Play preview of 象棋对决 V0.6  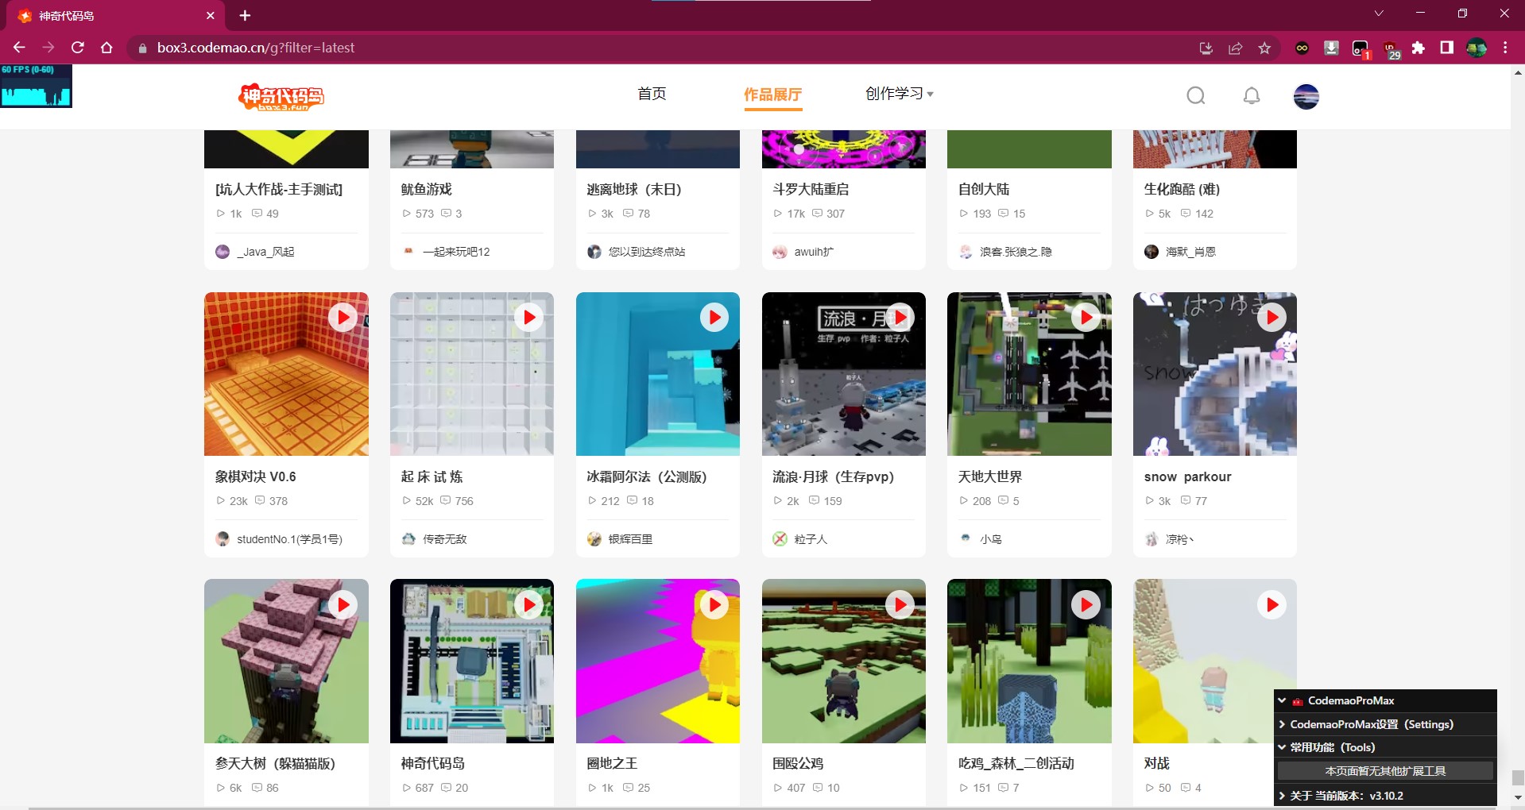click(x=343, y=318)
